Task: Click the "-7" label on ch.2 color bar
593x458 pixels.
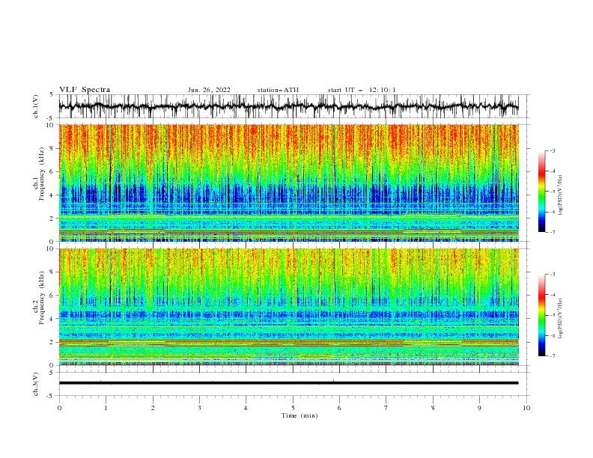Action: point(552,356)
